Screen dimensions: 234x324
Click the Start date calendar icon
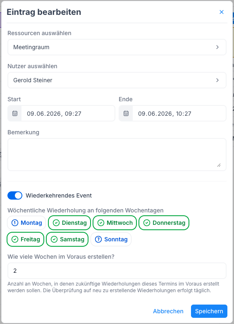click(x=15, y=113)
